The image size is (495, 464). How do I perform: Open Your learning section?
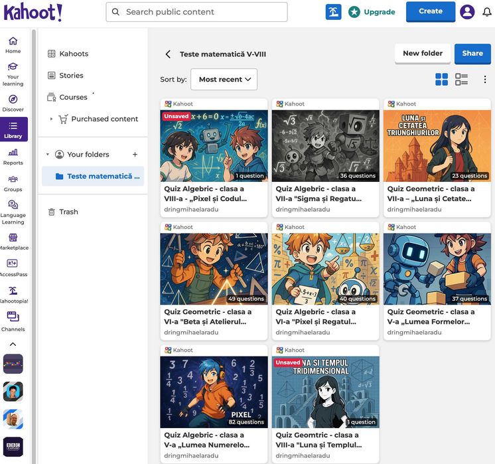[x=13, y=74]
